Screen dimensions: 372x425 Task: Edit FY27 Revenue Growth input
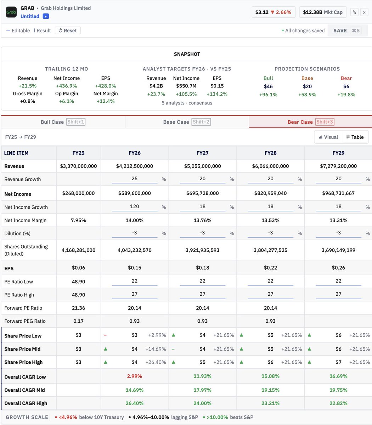point(203,179)
